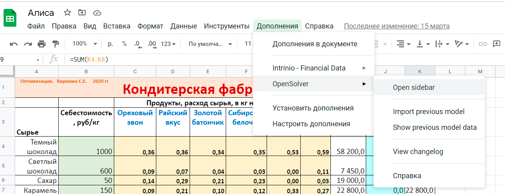Choose 'Установить дополнения'
This screenshot has height=194, width=505.
point(313,108)
